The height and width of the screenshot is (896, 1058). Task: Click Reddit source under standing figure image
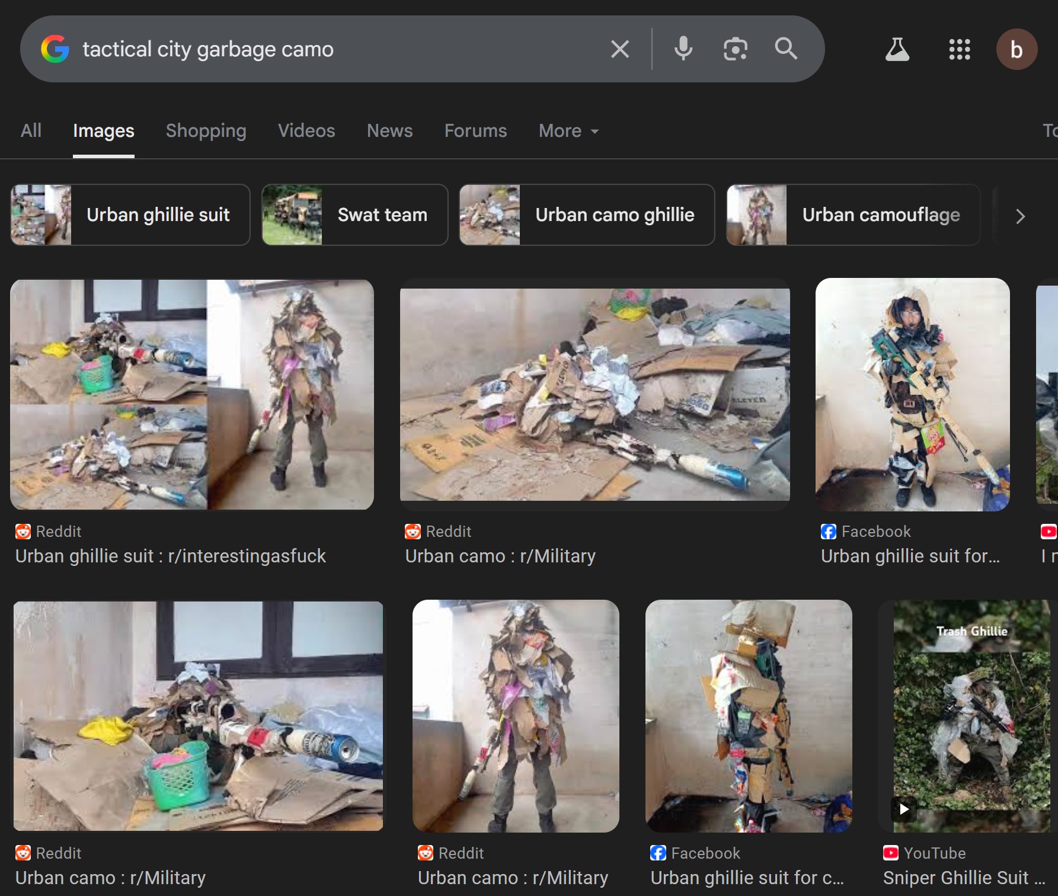point(451,853)
